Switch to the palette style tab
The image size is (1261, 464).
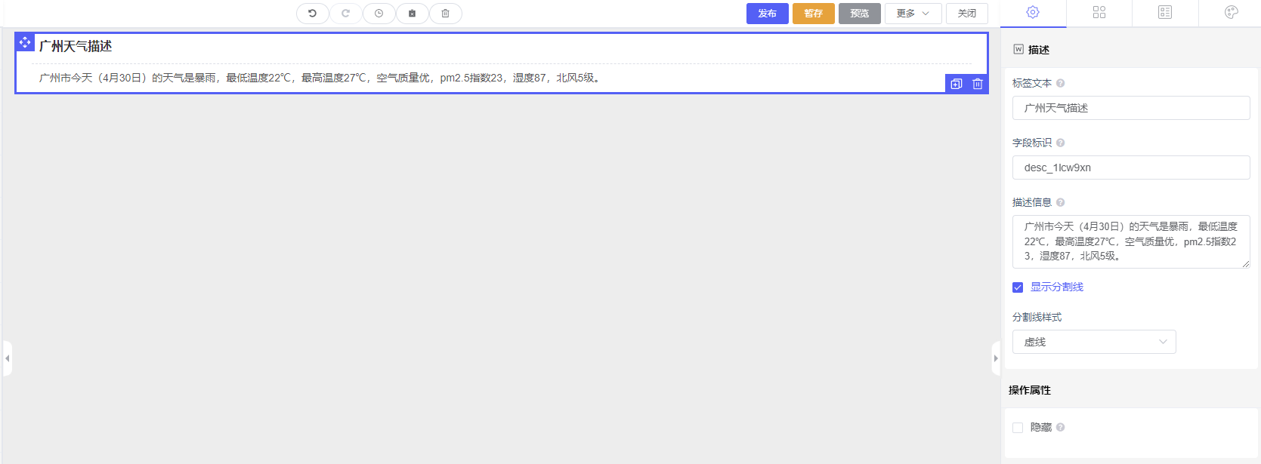pos(1231,12)
